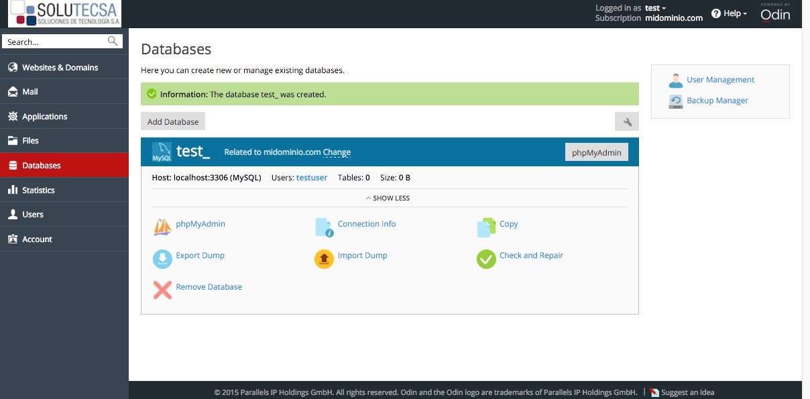Go to the Files section
Image resolution: width=810 pixels, height=399 pixels.
[64, 141]
